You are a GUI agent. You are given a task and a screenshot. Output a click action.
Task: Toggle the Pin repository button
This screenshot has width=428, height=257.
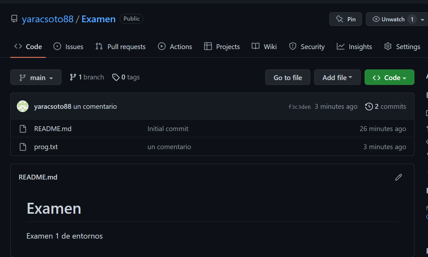346,19
